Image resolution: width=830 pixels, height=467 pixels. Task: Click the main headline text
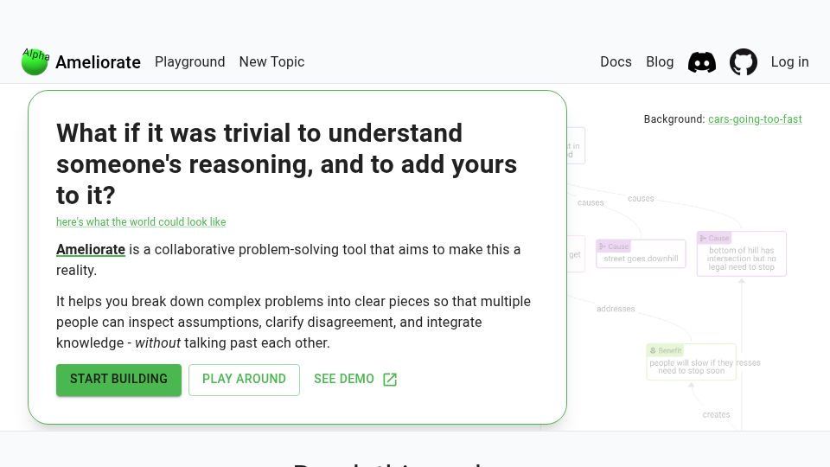(286, 163)
